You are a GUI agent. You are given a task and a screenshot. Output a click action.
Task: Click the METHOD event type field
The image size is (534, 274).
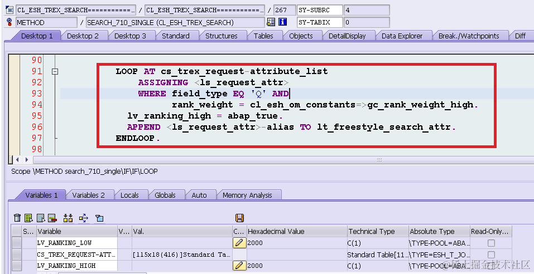tap(46, 22)
